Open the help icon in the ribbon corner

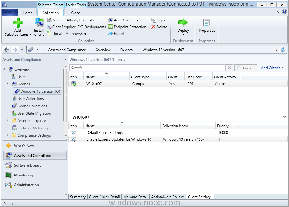tap(284, 12)
